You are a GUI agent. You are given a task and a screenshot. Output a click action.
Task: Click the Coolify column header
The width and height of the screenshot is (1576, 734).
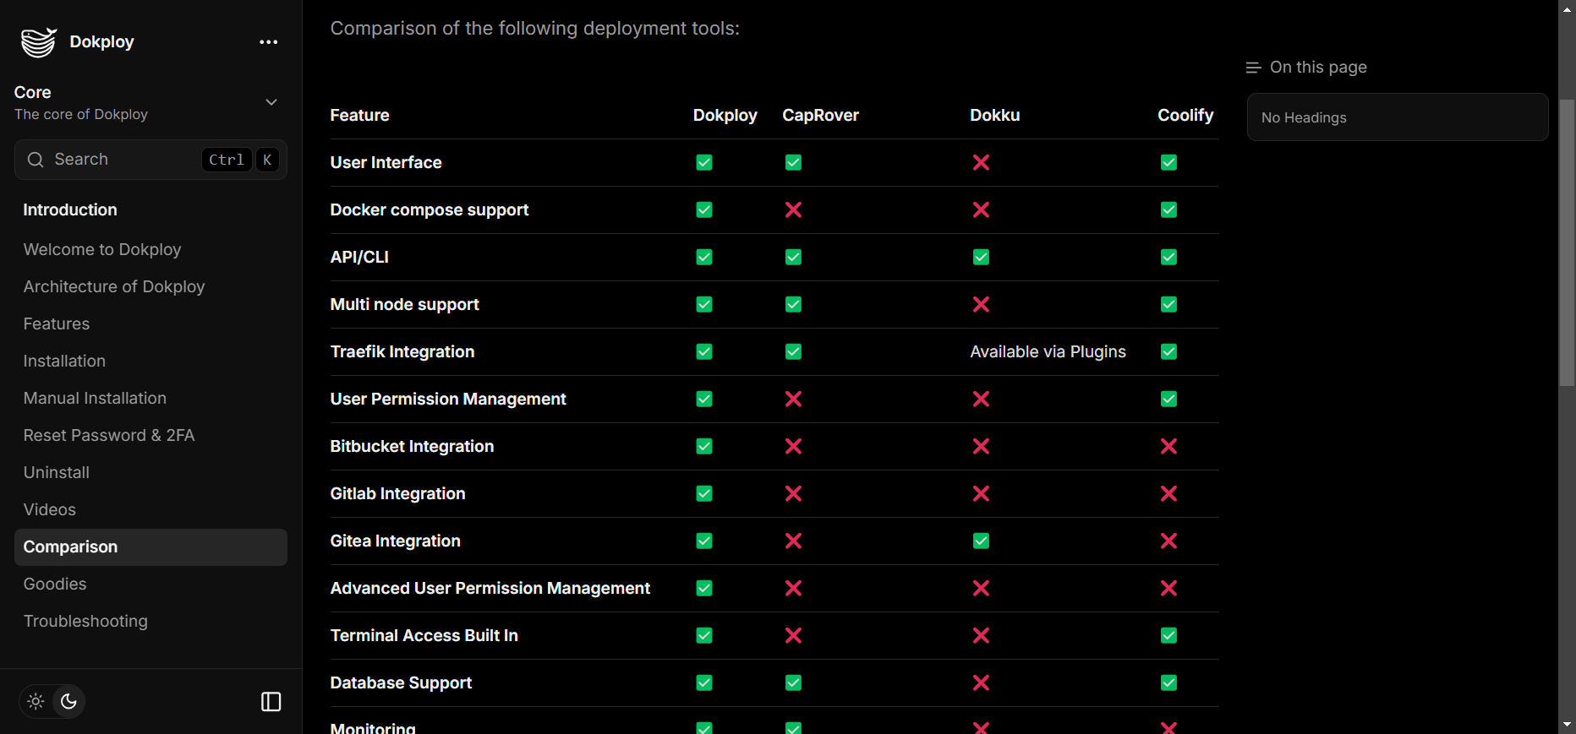coord(1185,115)
